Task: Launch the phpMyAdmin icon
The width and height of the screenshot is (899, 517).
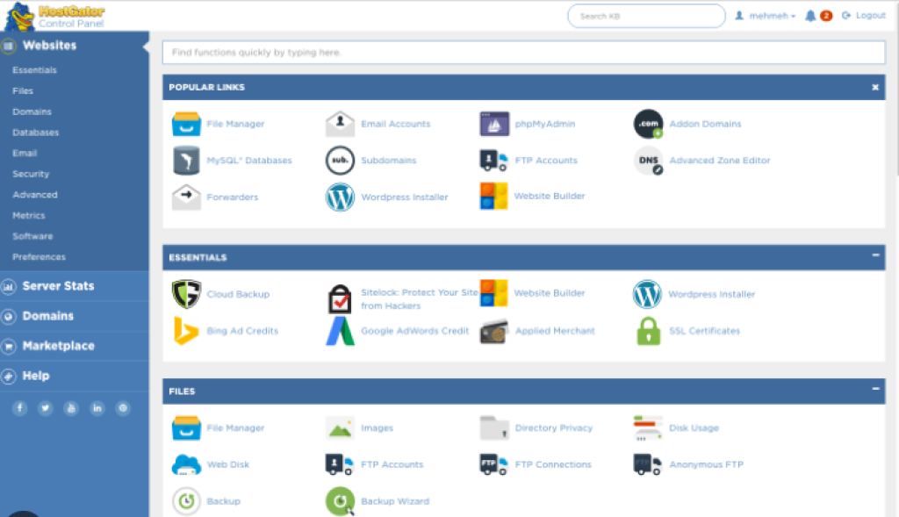Action: pos(494,124)
